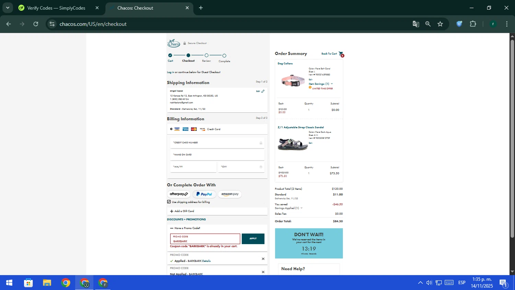
Task: Click the sandal product thumbnail
Action: coord(293,144)
